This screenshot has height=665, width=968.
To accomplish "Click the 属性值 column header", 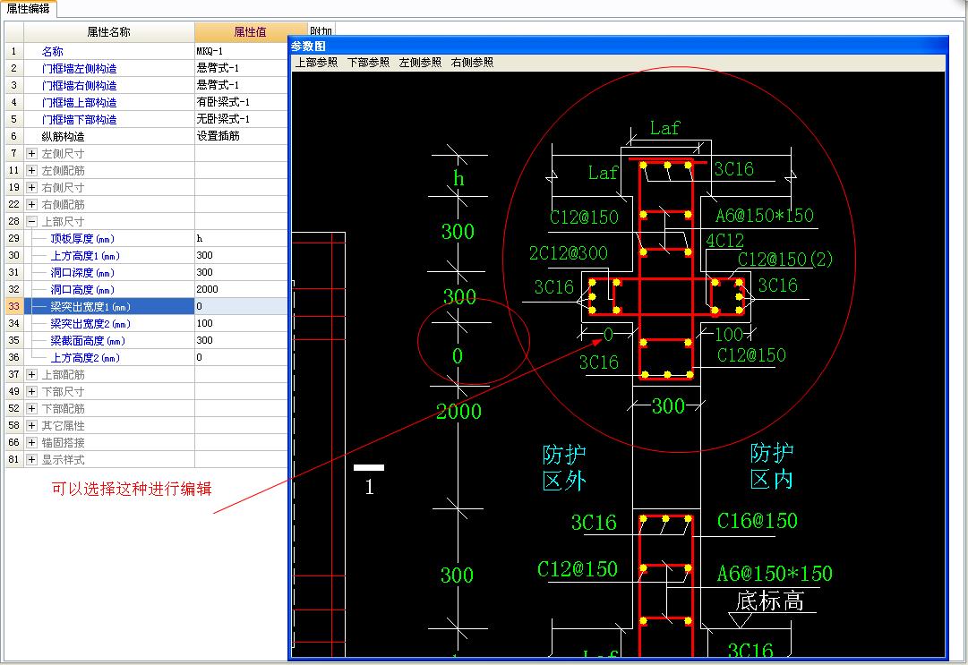I will [x=250, y=32].
